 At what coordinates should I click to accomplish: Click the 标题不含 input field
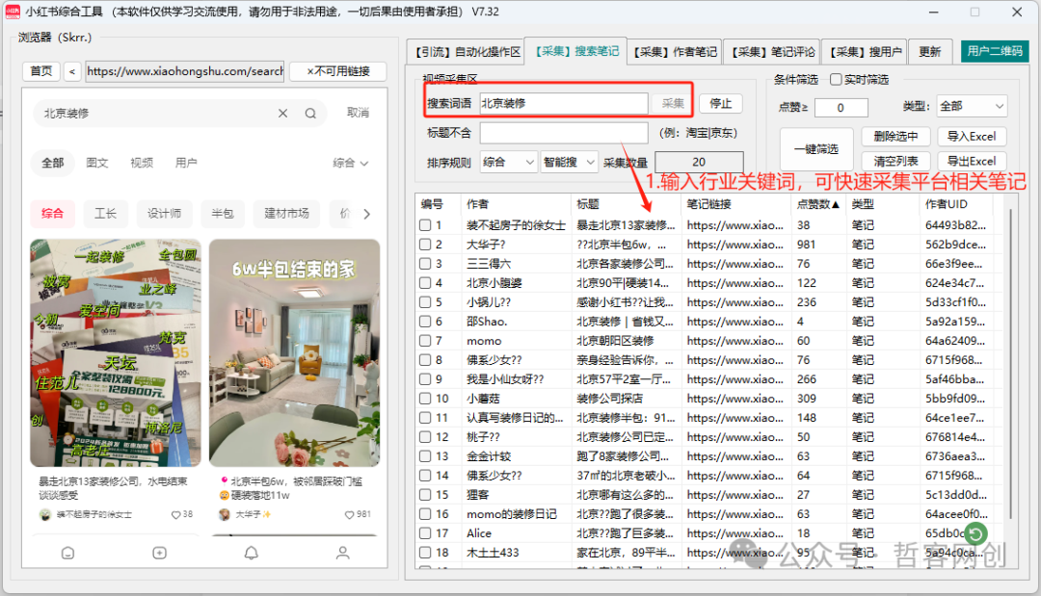click(563, 133)
